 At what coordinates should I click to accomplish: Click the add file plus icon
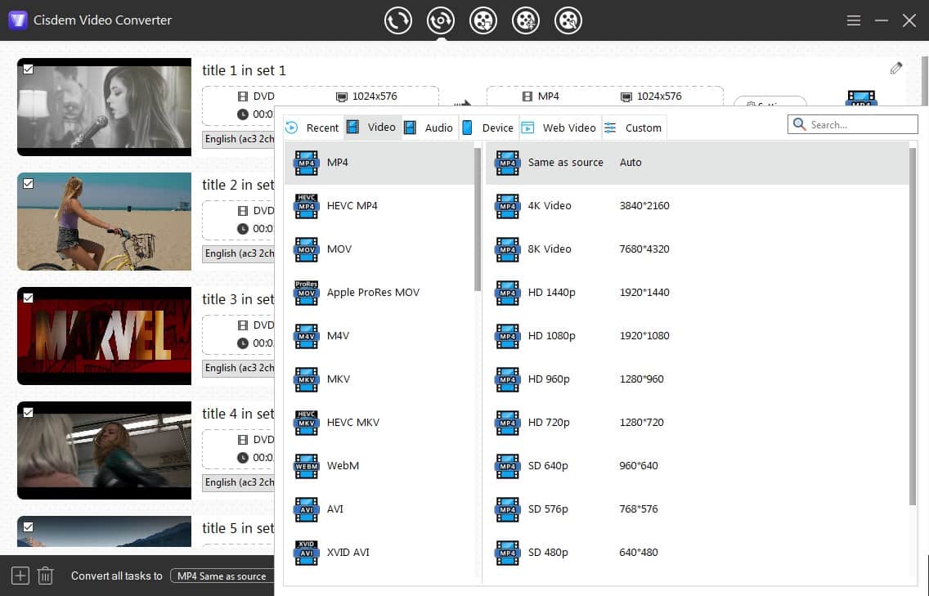click(20, 576)
